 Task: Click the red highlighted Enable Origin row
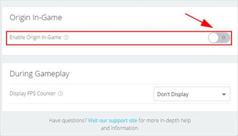point(132,38)
